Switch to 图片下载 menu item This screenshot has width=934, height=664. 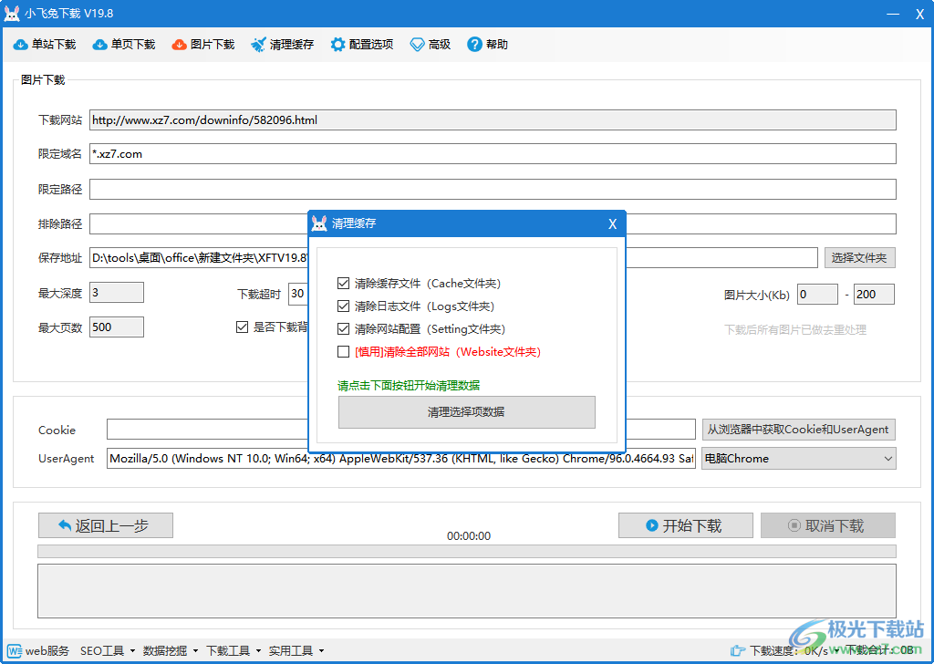point(203,45)
